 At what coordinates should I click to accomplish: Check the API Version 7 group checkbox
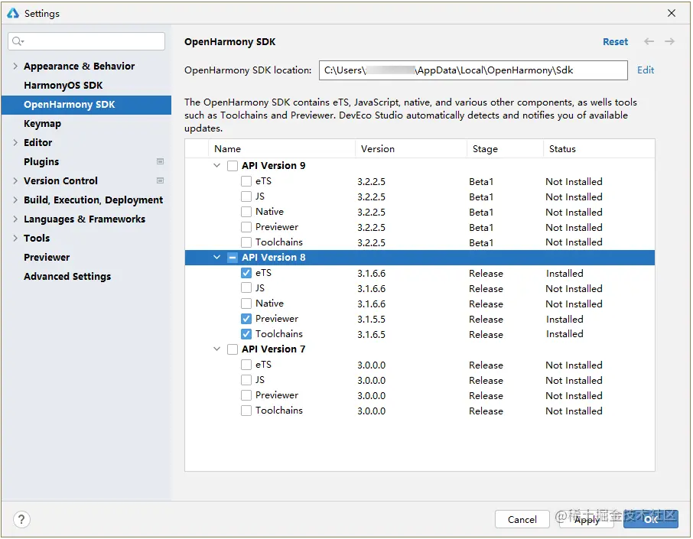[x=233, y=349]
